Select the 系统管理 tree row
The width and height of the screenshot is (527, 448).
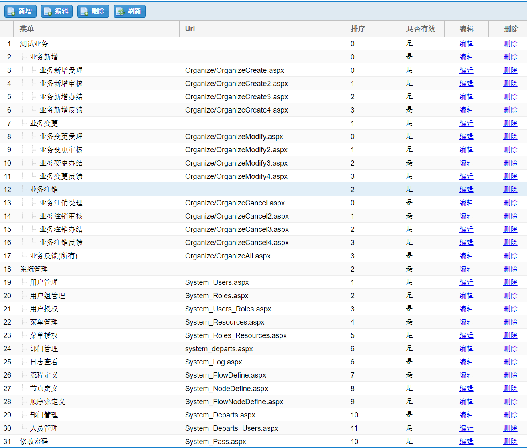coord(34,269)
